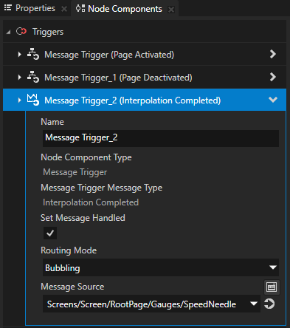Click the Set Message Handled label

click(x=83, y=218)
